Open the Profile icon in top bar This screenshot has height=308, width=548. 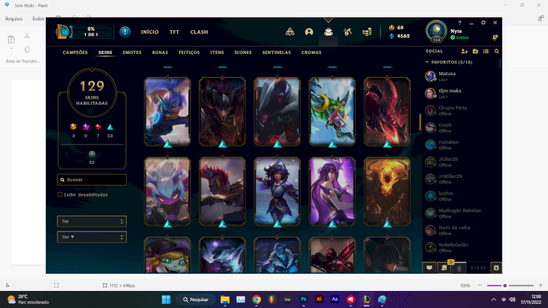click(x=309, y=32)
